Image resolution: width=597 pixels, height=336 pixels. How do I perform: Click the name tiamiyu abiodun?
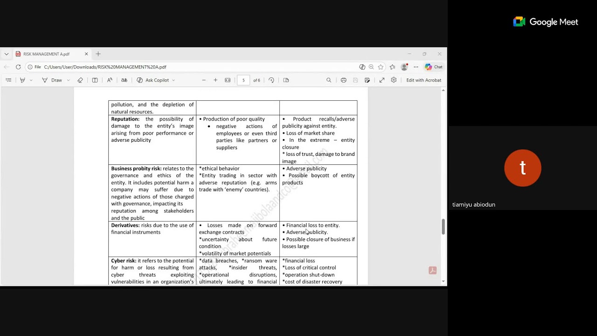click(x=474, y=204)
